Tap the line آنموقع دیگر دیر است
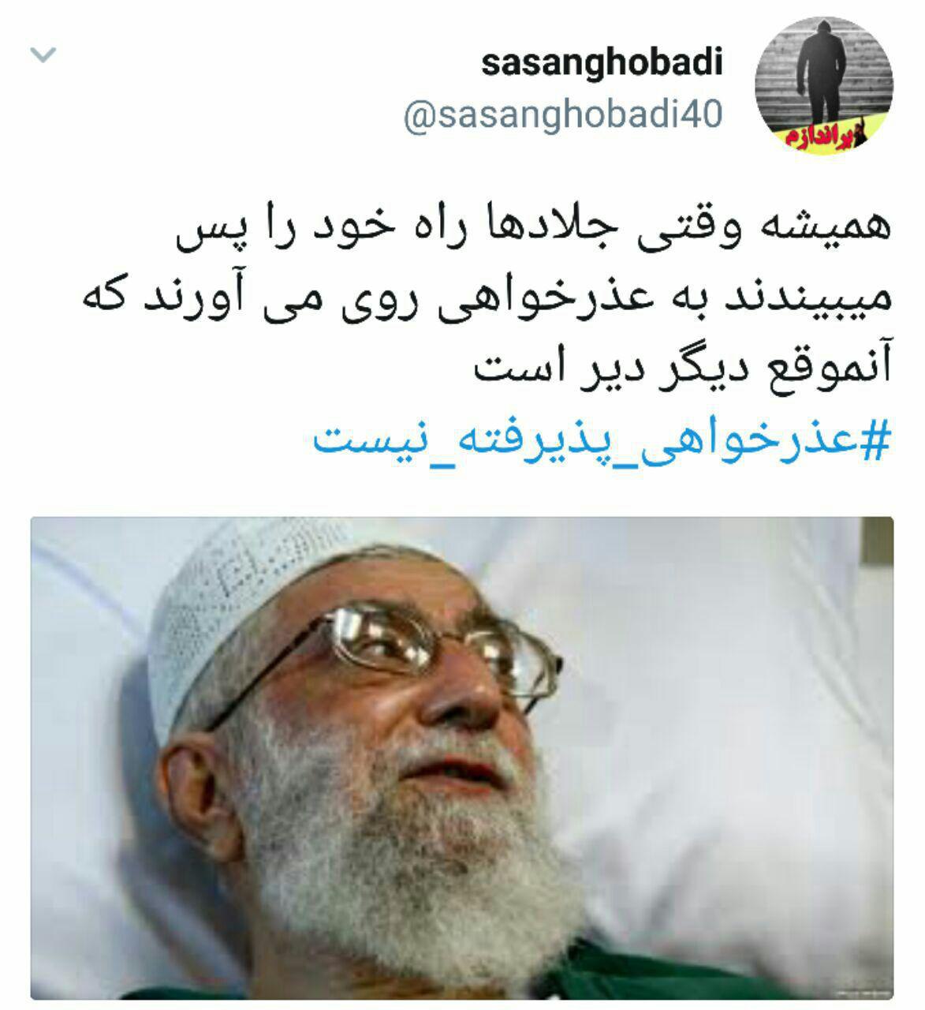This screenshot has width=925, height=1010. [x=682, y=368]
